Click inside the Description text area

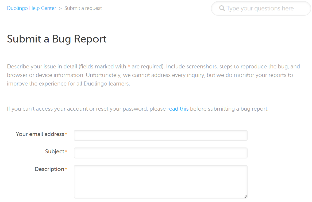click(x=160, y=182)
